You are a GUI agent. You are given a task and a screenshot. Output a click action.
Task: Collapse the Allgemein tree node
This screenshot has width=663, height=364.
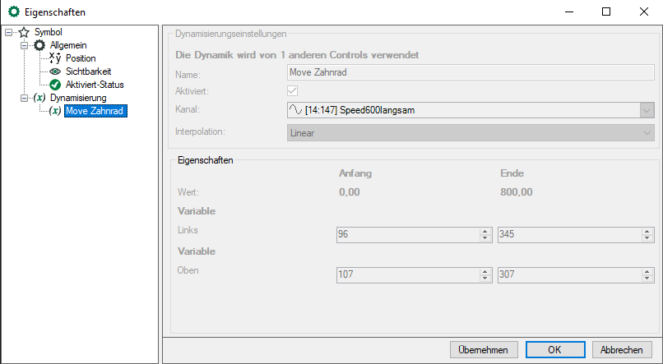pos(25,45)
